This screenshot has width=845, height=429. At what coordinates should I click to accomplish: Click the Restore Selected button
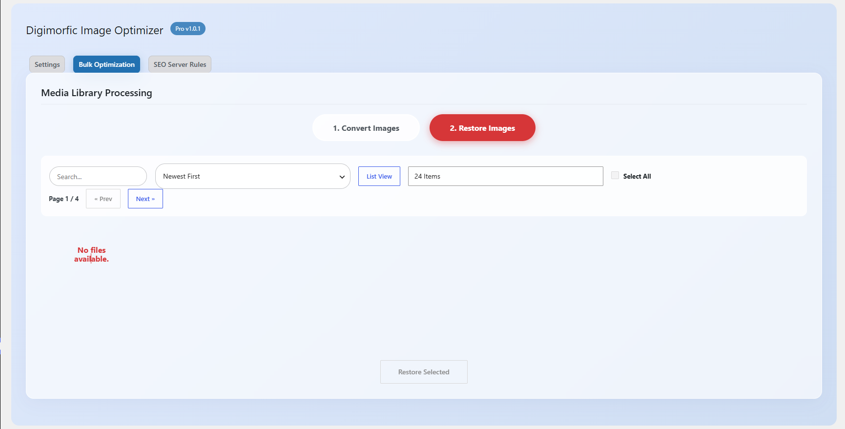click(424, 372)
